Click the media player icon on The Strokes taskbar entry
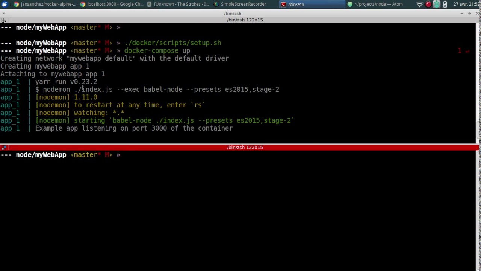 [x=149, y=4]
